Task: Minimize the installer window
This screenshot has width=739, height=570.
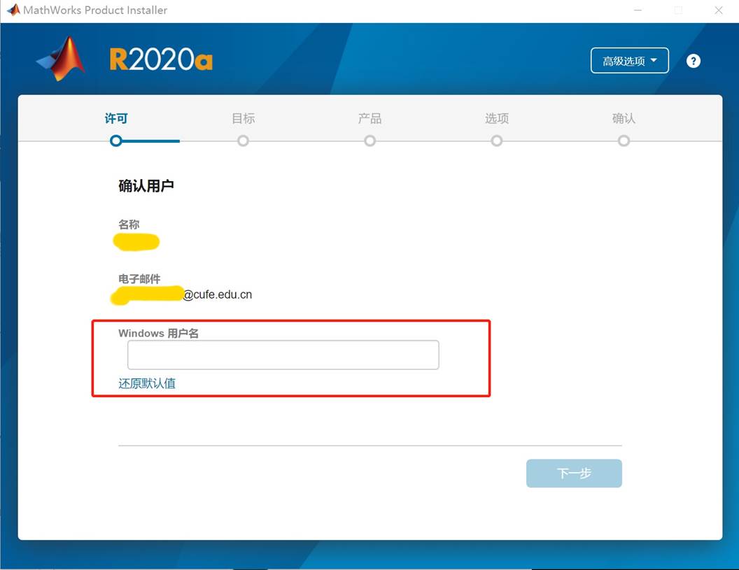Action: 638,10
